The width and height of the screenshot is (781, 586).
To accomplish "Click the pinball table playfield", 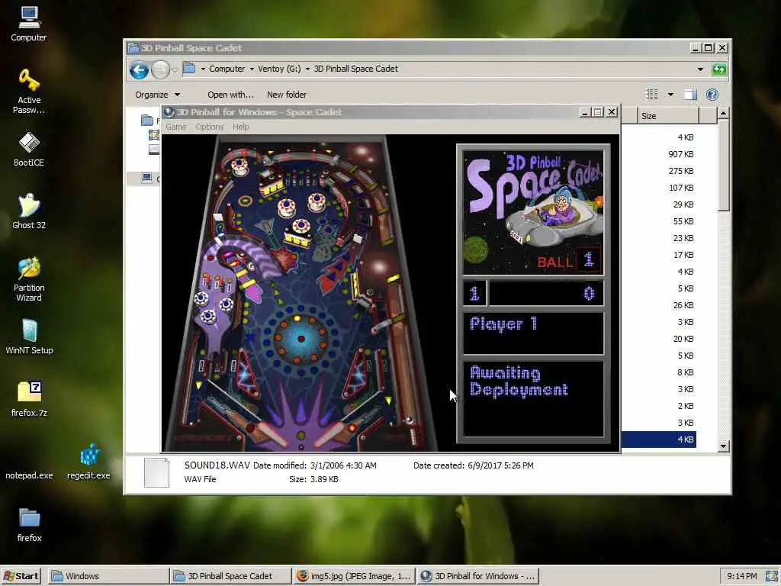I will pyautogui.click(x=301, y=293).
